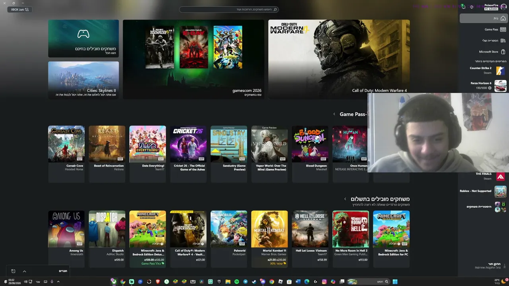This screenshot has height=286, width=509.
Task: Open Epic Games Launcher in taskbar
Action: coord(219,282)
